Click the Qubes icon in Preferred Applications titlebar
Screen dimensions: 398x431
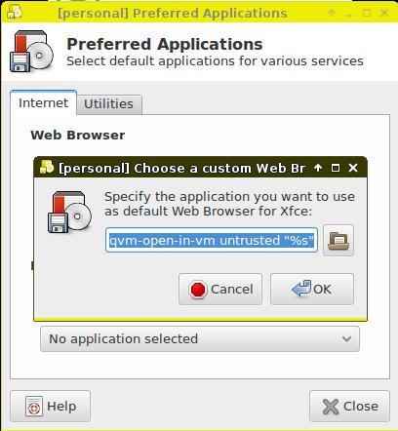pyautogui.click(x=15, y=12)
